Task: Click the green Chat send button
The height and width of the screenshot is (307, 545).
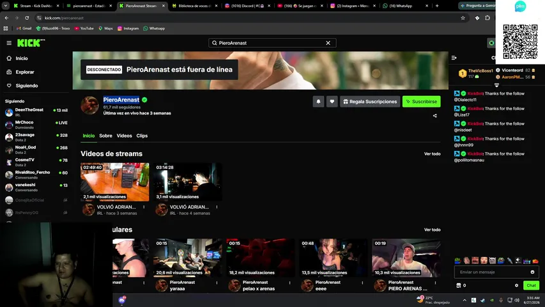Action: [531, 285]
